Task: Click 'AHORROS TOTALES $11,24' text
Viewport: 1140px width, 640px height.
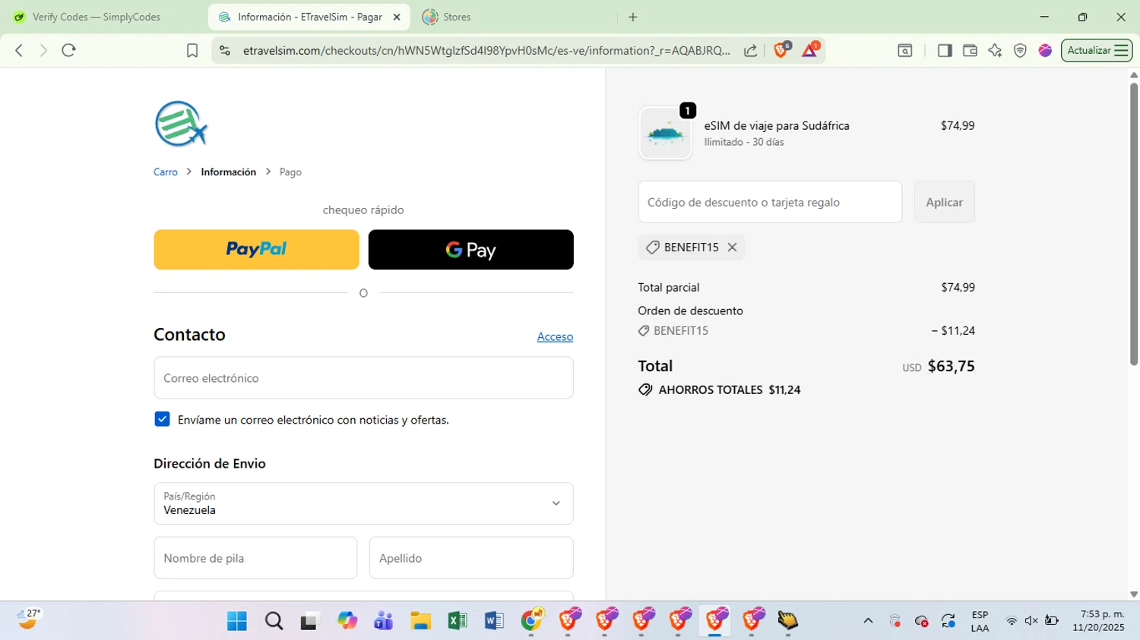Action: tap(730, 389)
